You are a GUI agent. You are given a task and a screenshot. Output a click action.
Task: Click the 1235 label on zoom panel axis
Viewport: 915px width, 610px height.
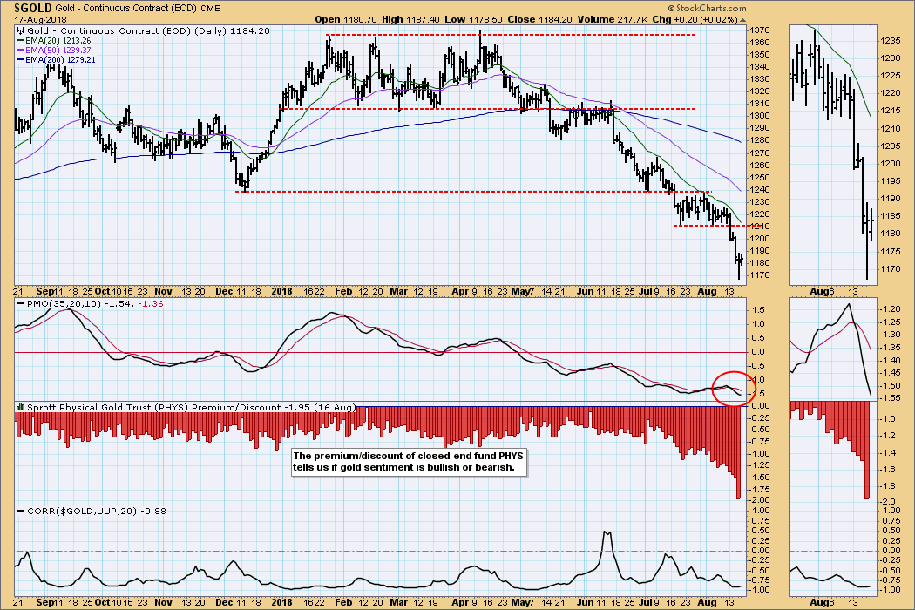(x=891, y=41)
